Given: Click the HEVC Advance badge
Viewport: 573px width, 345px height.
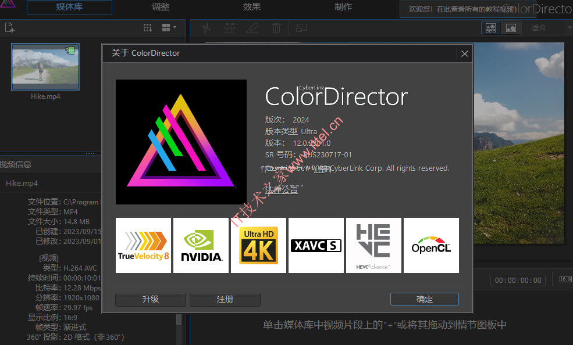Looking at the screenshot, I should pyautogui.click(x=373, y=246).
